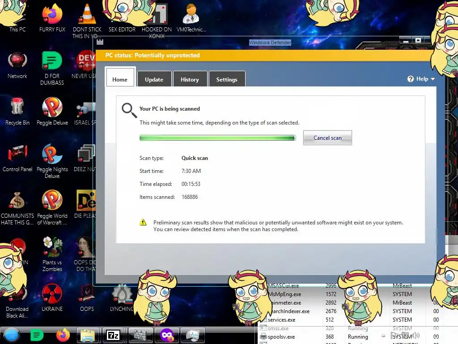Open the DEEZ NU... desktop icon
This screenshot has width=458, height=344.
[x=85, y=158]
